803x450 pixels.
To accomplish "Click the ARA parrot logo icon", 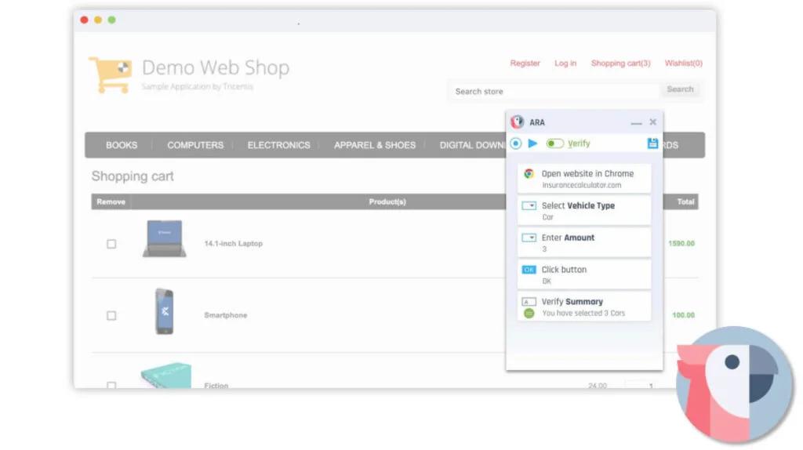I will (517, 122).
